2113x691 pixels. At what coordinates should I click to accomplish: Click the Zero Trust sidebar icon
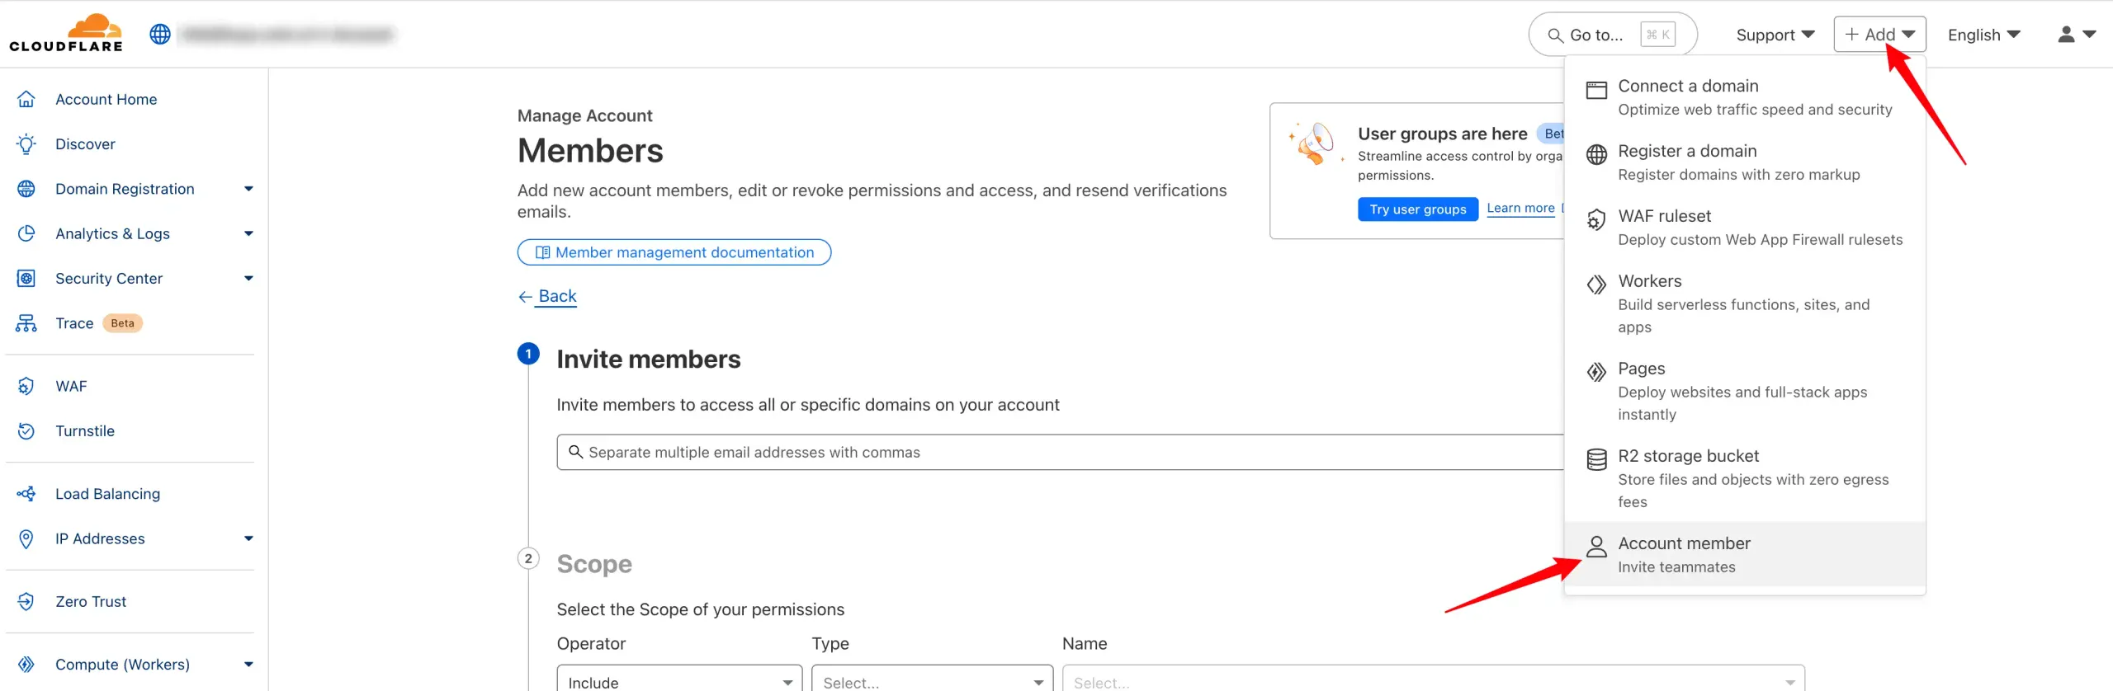click(26, 602)
